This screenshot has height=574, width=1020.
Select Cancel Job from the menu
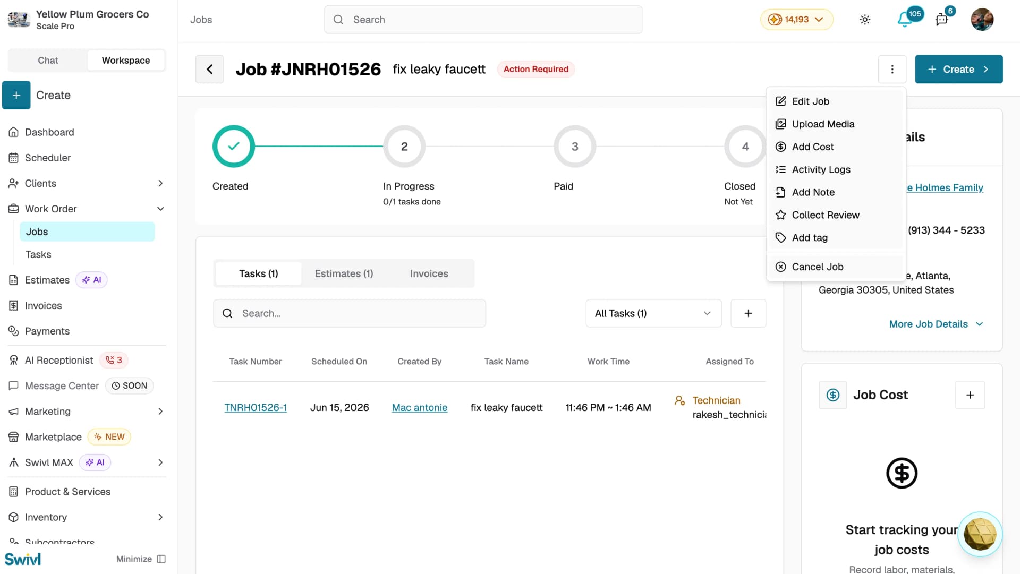pos(836,267)
